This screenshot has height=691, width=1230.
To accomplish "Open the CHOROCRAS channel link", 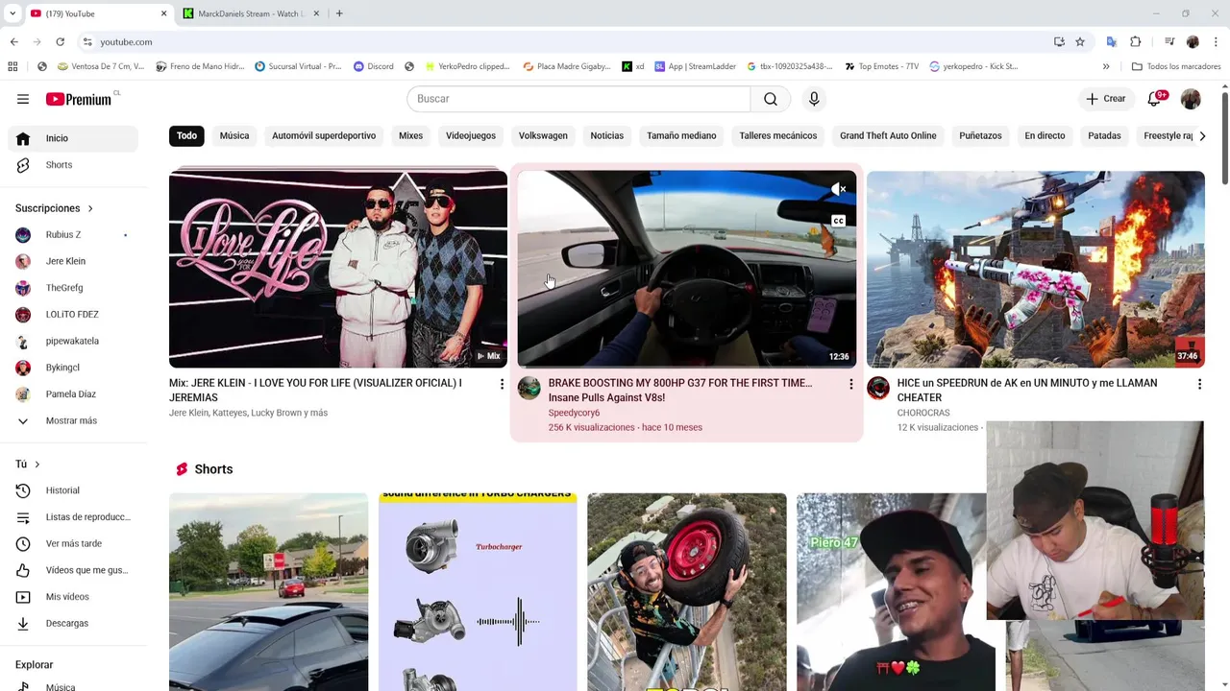I will click(923, 413).
